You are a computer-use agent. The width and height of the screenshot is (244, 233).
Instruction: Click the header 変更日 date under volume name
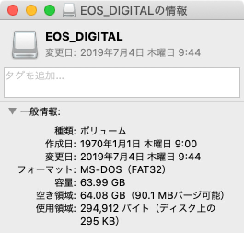(x=123, y=52)
